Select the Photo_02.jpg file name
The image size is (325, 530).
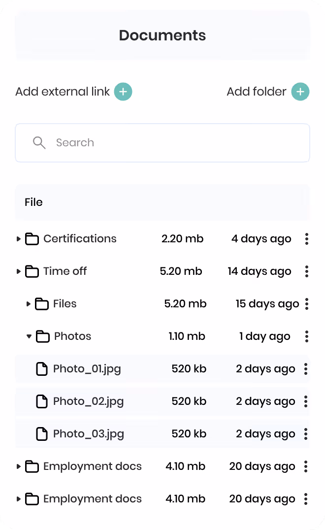pos(89,401)
